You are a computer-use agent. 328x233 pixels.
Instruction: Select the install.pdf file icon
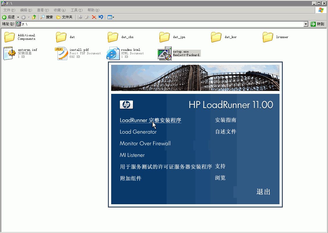61,53
